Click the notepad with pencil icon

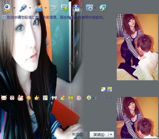[45, 98]
